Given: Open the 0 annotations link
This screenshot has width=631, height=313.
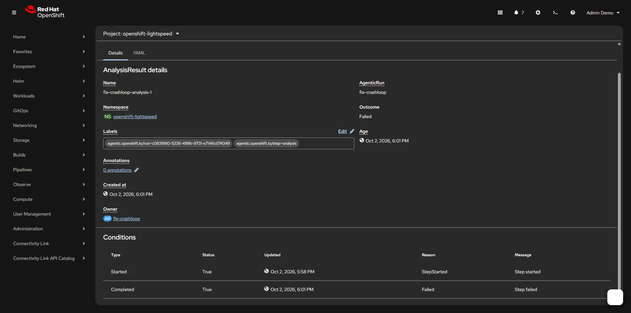Looking at the screenshot, I should (117, 170).
